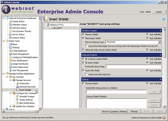This screenshot has width=168, height=121.
Task: Open the Service Startup Type dropdown
Action: pos(159,42)
